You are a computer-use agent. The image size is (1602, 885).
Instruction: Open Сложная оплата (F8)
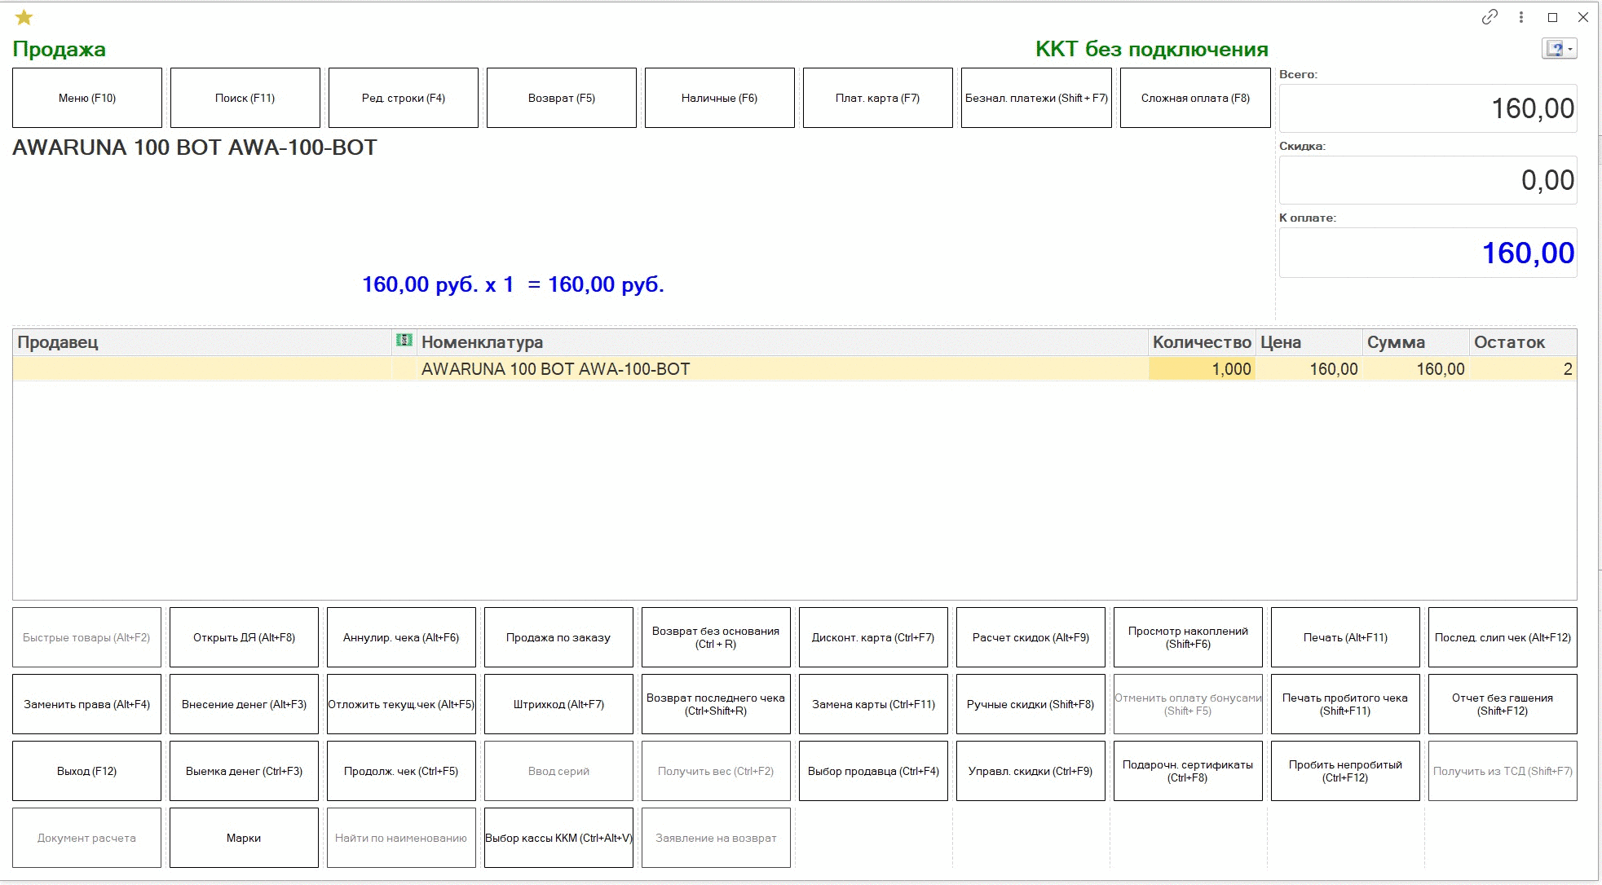(x=1195, y=98)
